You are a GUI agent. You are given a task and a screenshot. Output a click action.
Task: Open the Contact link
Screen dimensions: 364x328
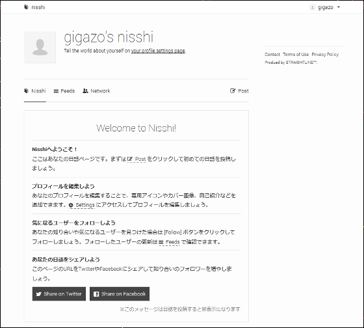pyautogui.click(x=272, y=55)
